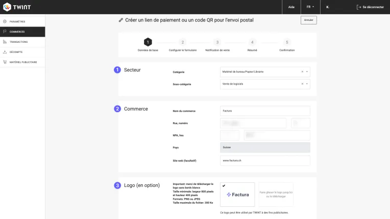Jump to step 4 Résumé

252,42
